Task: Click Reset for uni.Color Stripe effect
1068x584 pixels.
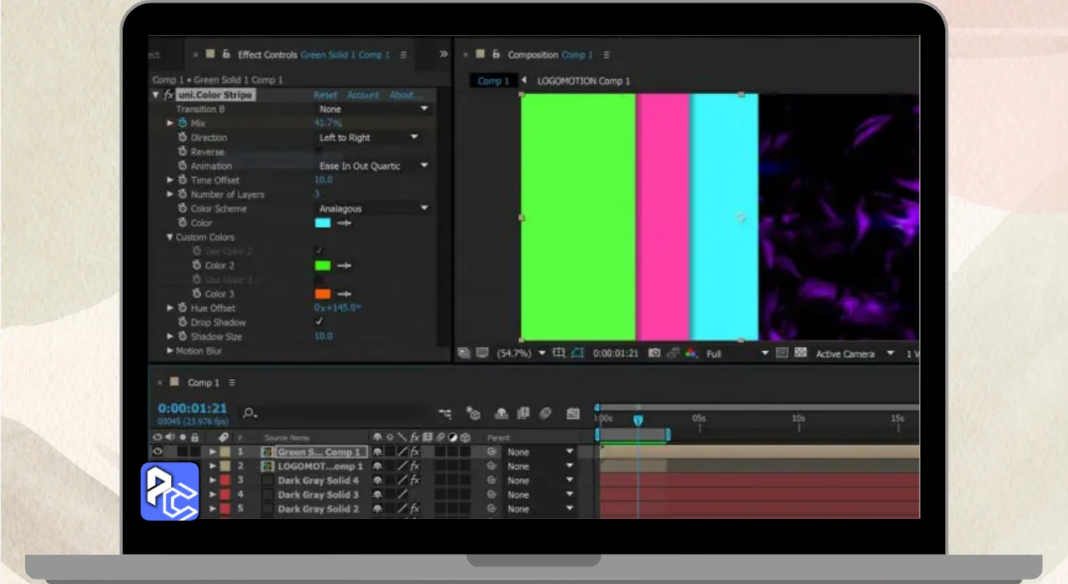Action: point(325,95)
